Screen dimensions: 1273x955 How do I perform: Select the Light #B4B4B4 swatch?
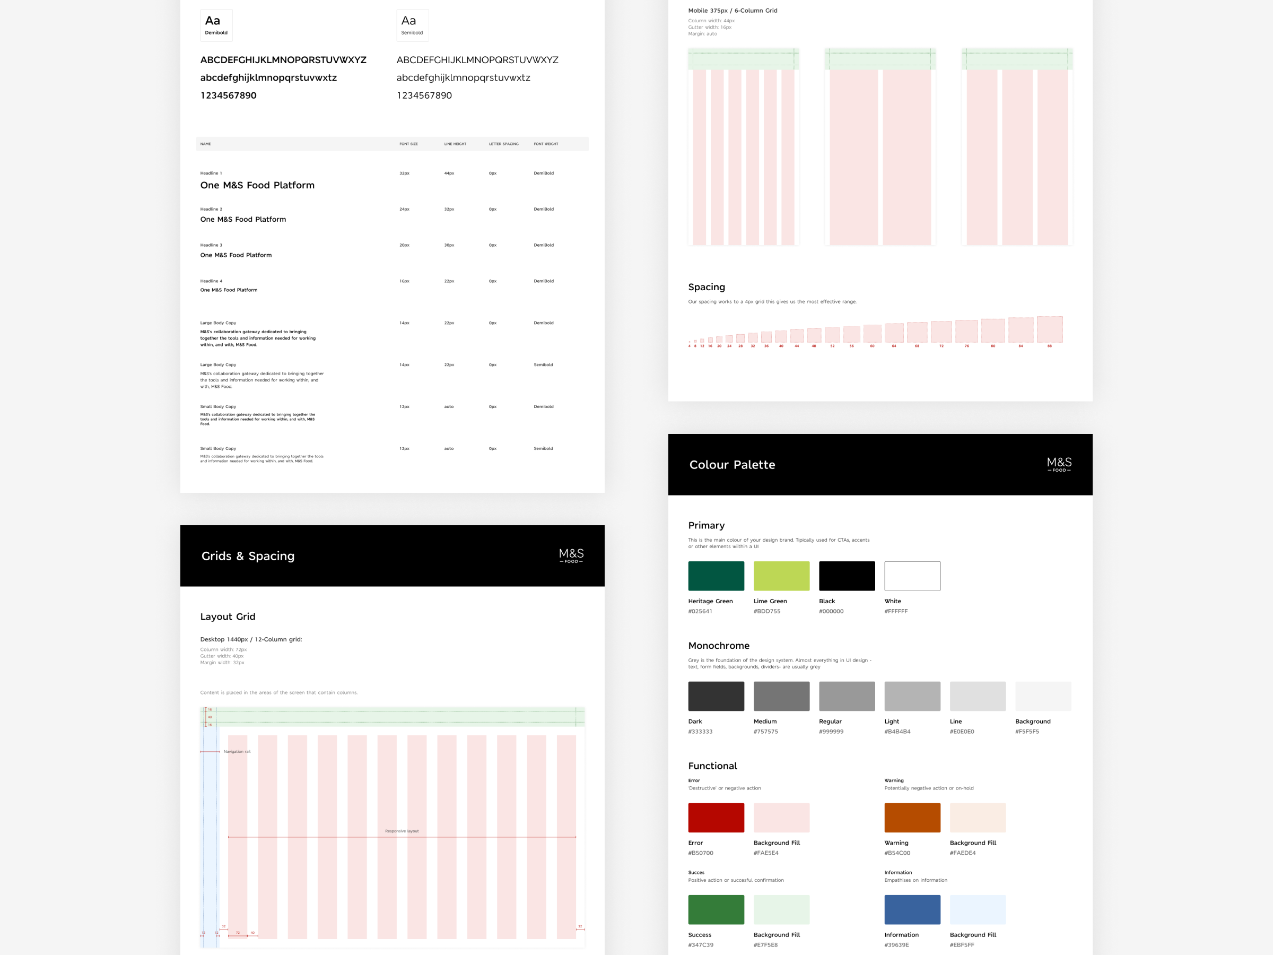point(912,696)
